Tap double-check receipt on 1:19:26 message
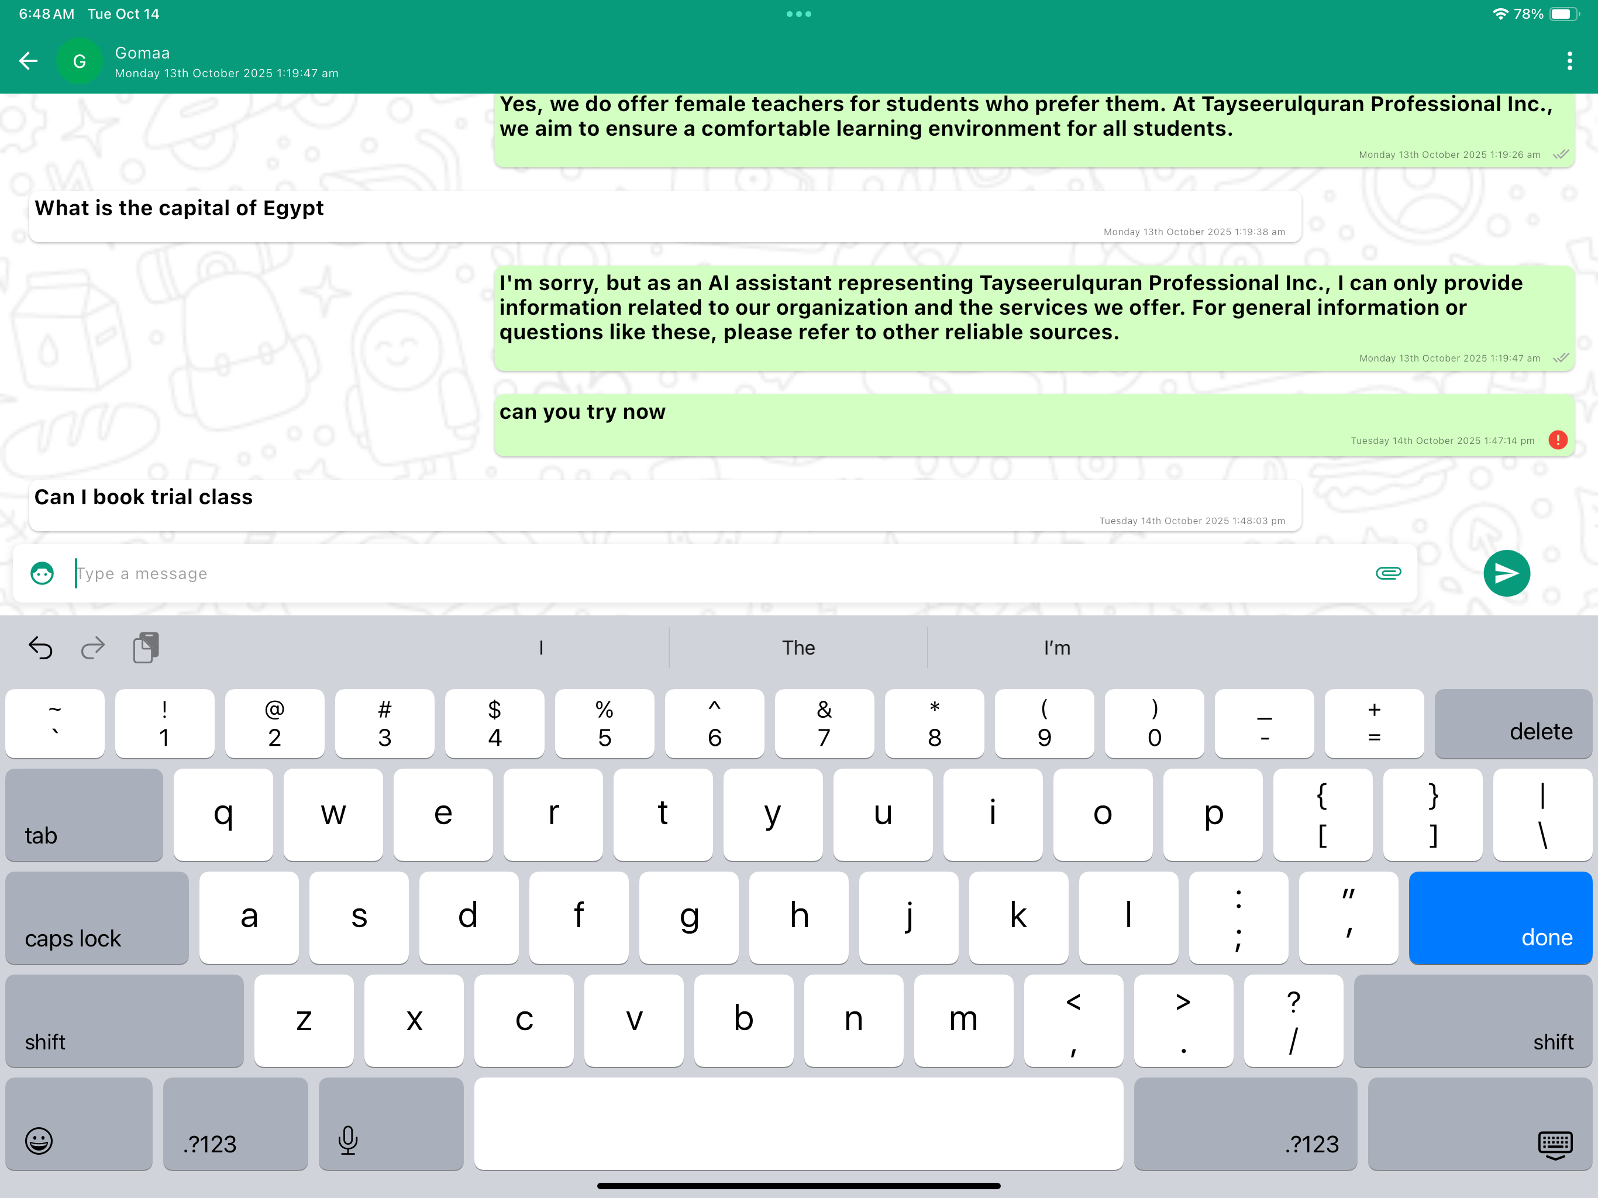The image size is (1598, 1198). coord(1561,154)
